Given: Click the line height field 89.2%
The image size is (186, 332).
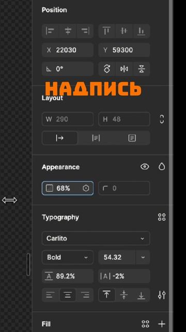Looking at the screenshot, I should (x=68, y=276).
